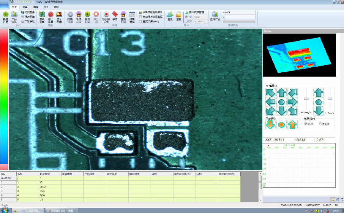Click the 登录 login user icon
Image resolution: width=344 pixels, height=213 pixels.
tap(170, 15)
